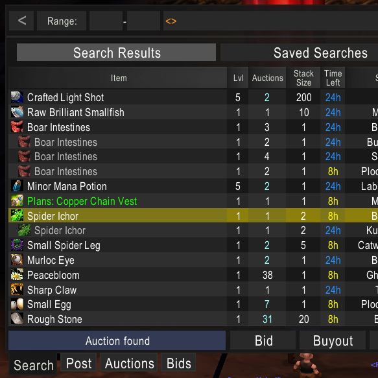Click the Small Egg item icon
The width and height of the screenshot is (378, 378).
pyautogui.click(x=17, y=305)
